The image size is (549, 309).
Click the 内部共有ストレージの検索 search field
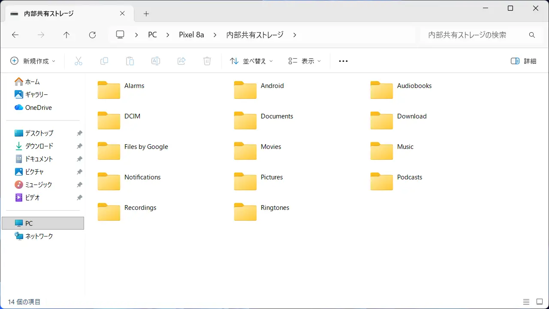click(x=472, y=35)
